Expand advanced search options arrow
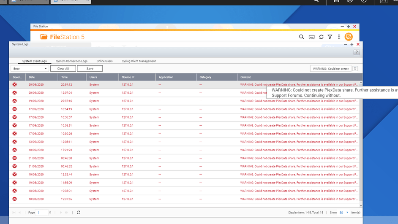The width and height of the screenshot is (398, 224). (x=355, y=69)
